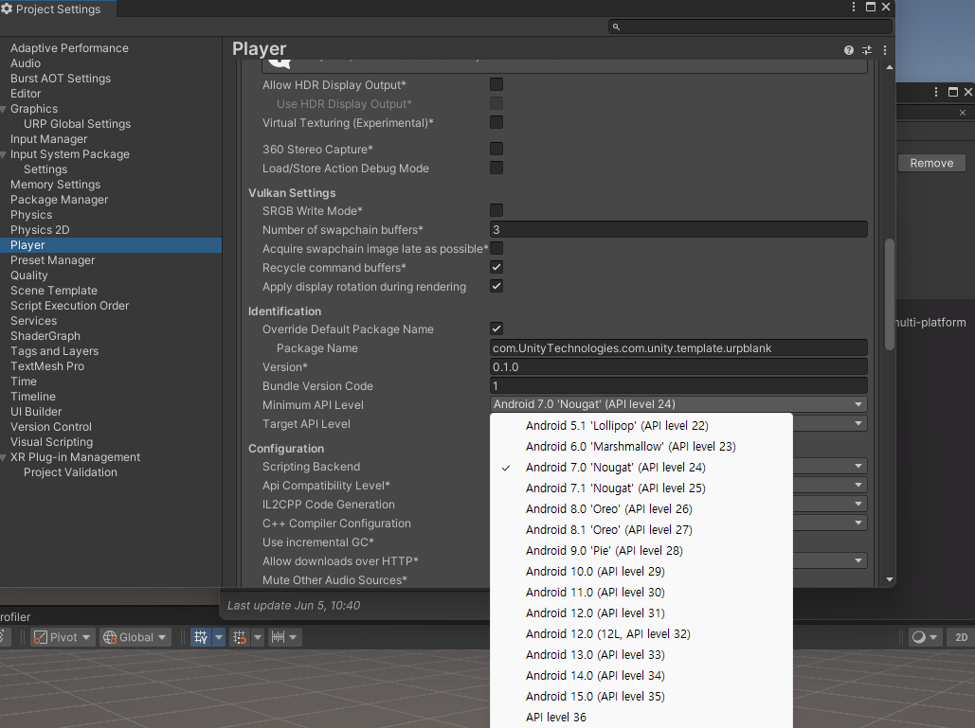Enable SRGB Write Mode checkbox
The height and width of the screenshot is (728, 975).
click(497, 210)
